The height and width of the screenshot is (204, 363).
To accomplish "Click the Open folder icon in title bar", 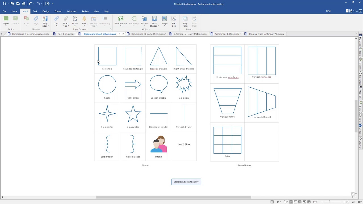I will pos(12,4).
